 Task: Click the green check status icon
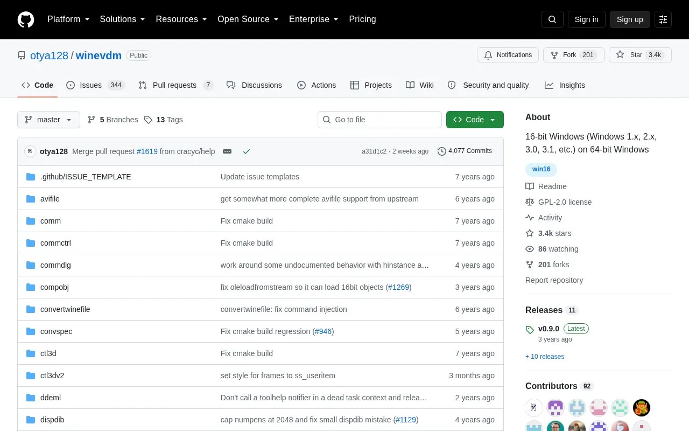247,151
